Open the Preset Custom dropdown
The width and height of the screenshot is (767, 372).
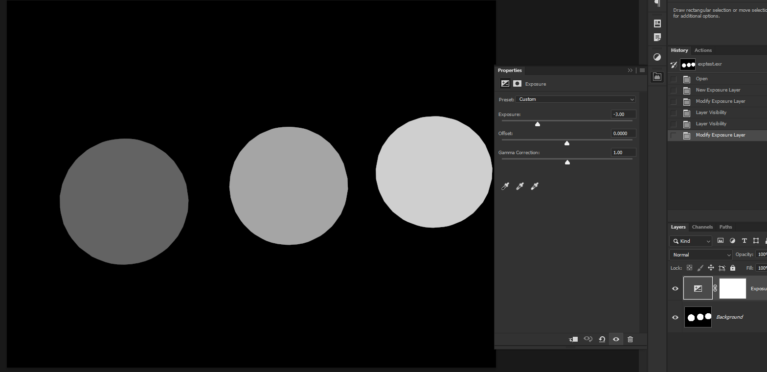[x=576, y=99]
